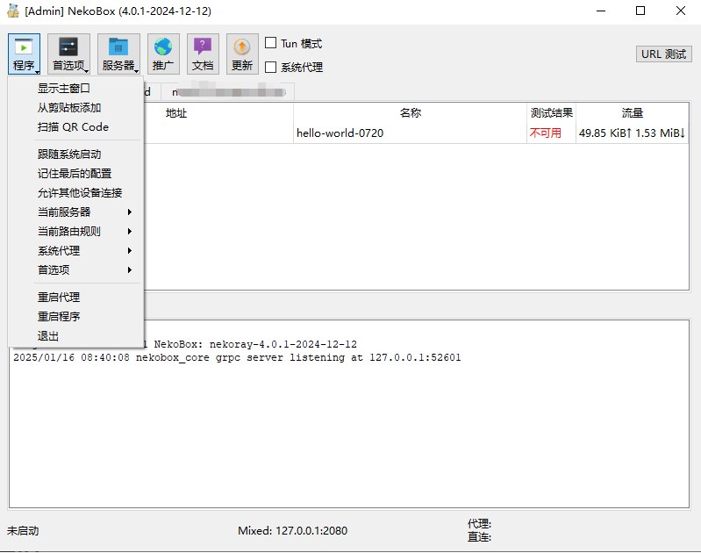
Task: Sort by the 测试结果 column header
Action: click(x=551, y=113)
